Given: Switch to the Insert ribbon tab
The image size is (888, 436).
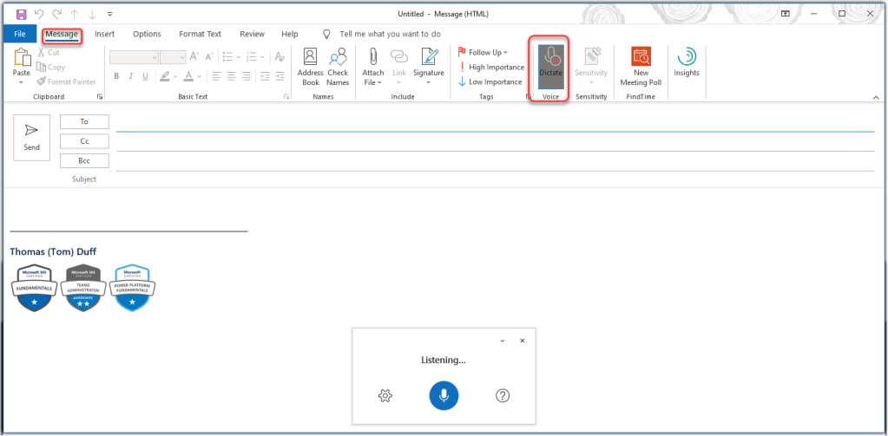Looking at the screenshot, I should pos(105,34).
